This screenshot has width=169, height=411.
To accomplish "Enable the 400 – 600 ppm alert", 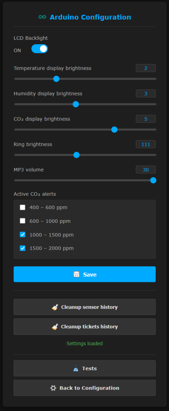I will (x=23, y=208).
